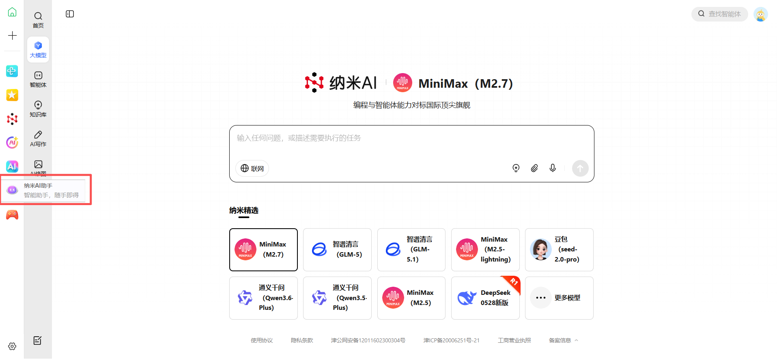This screenshot has height=359, width=777.
Task: Click the microphone voice input icon
Action: [552, 168]
